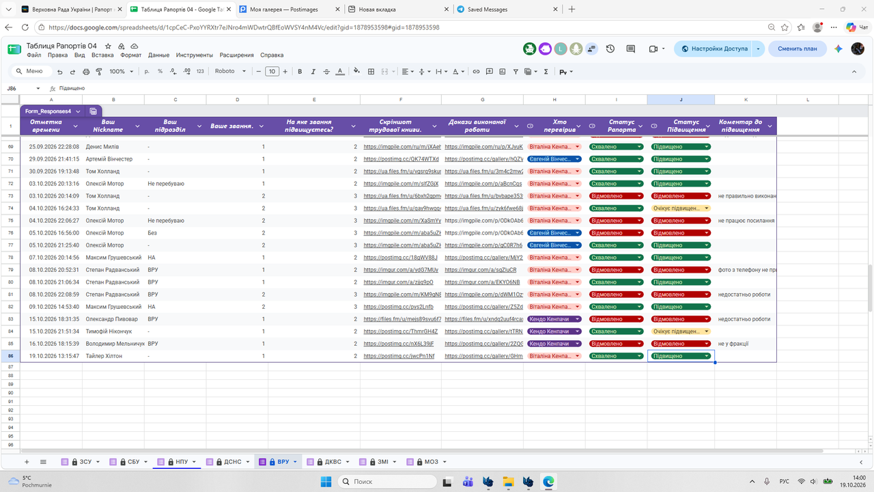
Task: Click the Сменить план button
Action: [x=797, y=49]
